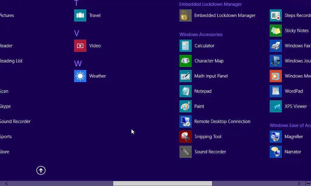Open the Paint palette icon
Screen dimensions: 311x186
tap(186, 106)
